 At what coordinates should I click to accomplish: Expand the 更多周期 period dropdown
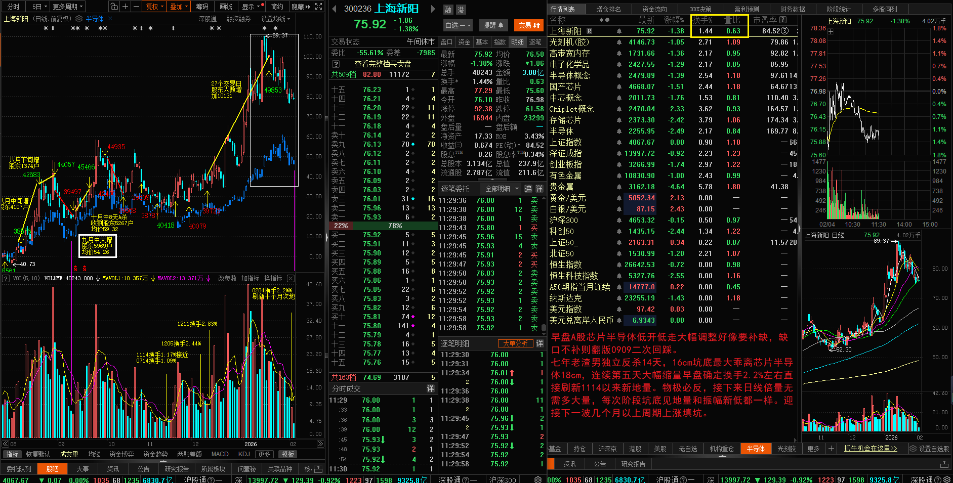click(68, 7)
